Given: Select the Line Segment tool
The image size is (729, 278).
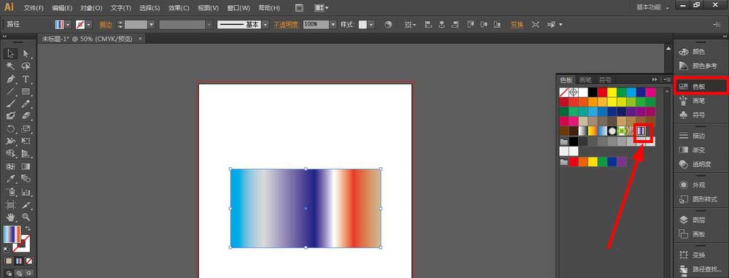Looking at the screenshot, I should 11,92.
